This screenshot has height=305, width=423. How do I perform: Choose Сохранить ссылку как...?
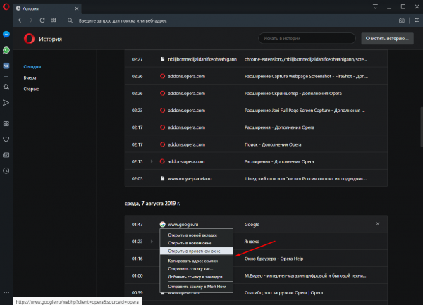[197, 269]
